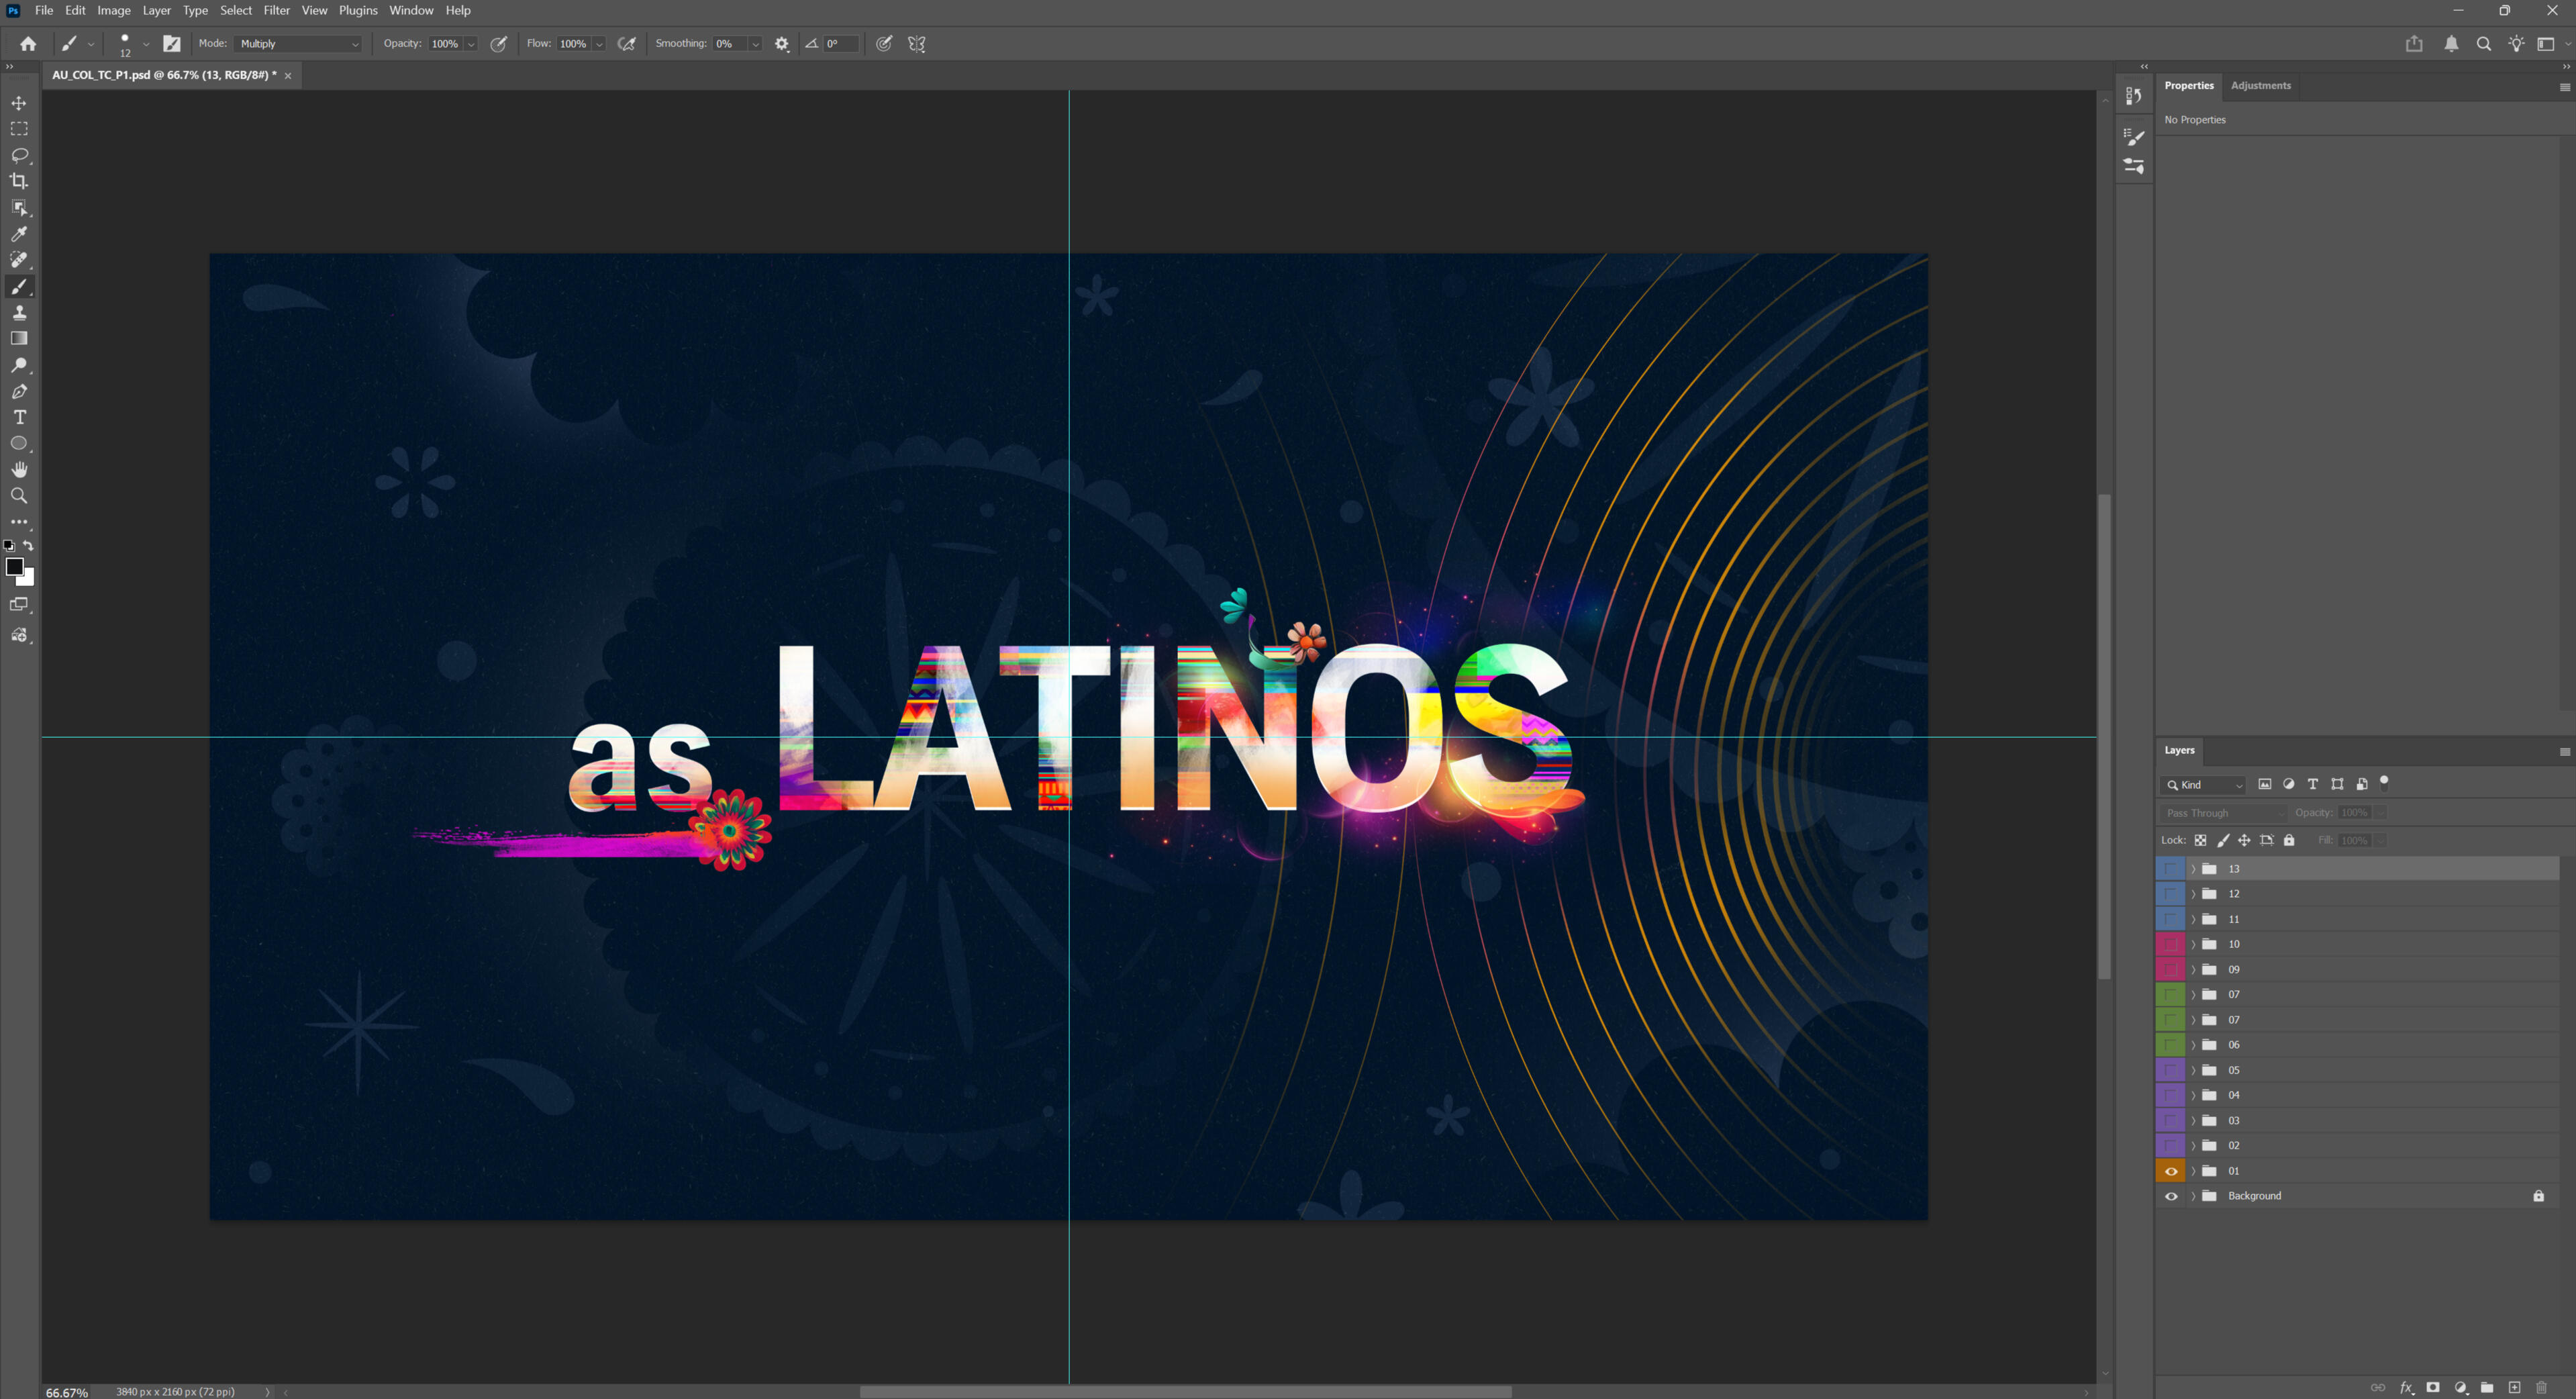This screenshot has height=1399, width=2576.
Task: Expand layer group 10
Action: [x=2193, y=944]
